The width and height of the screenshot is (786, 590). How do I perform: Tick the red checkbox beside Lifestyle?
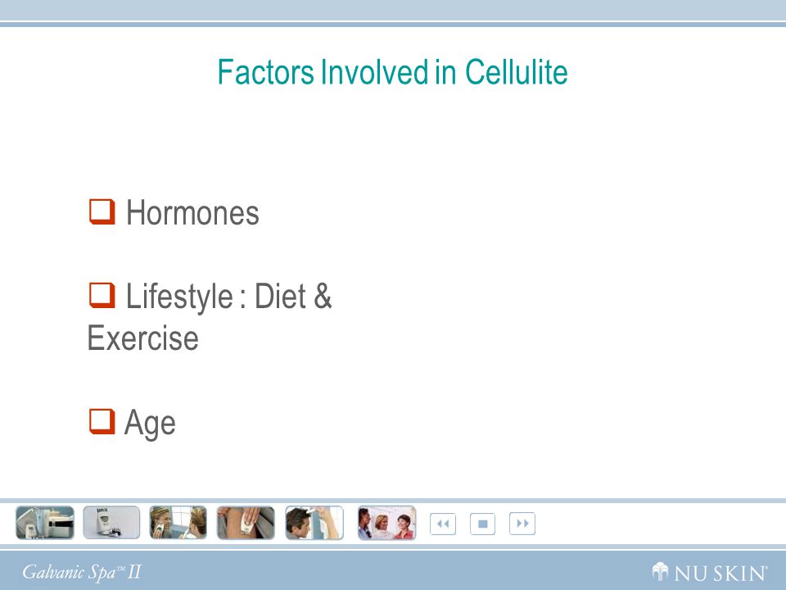tap(102, 296)
